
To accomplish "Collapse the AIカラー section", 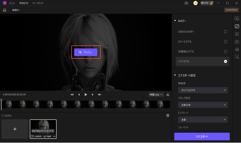I will click(x=175, y=21).
